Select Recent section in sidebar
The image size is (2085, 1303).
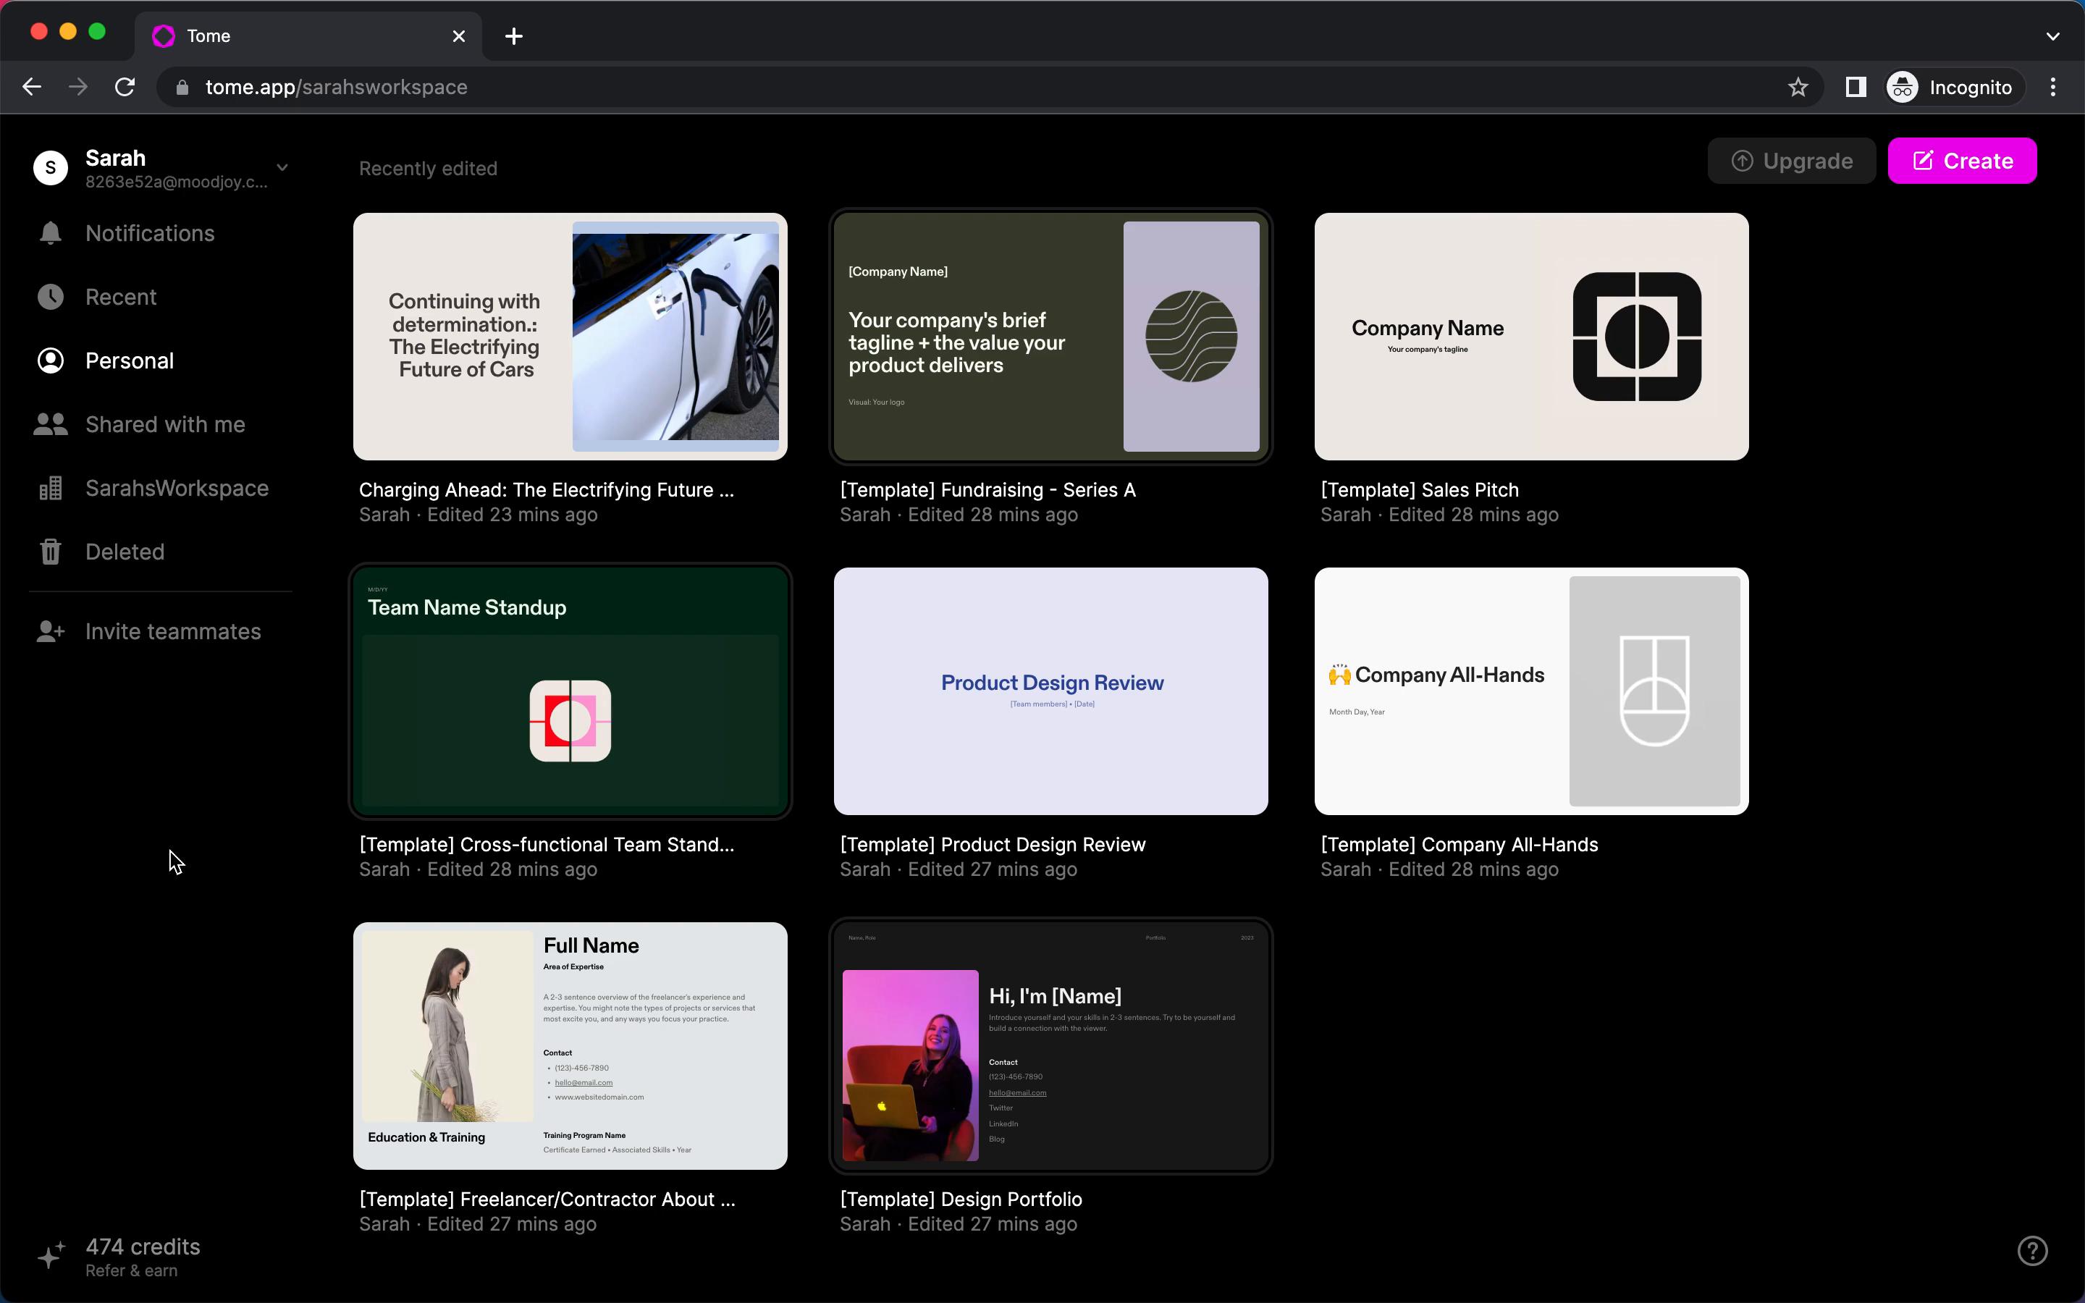point(120,298)
